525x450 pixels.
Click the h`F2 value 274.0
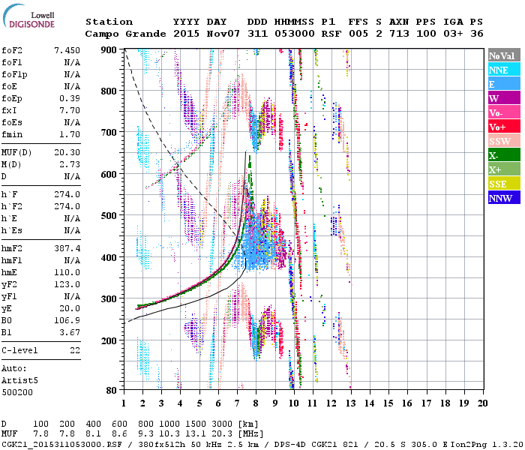(x=67, y=206)
